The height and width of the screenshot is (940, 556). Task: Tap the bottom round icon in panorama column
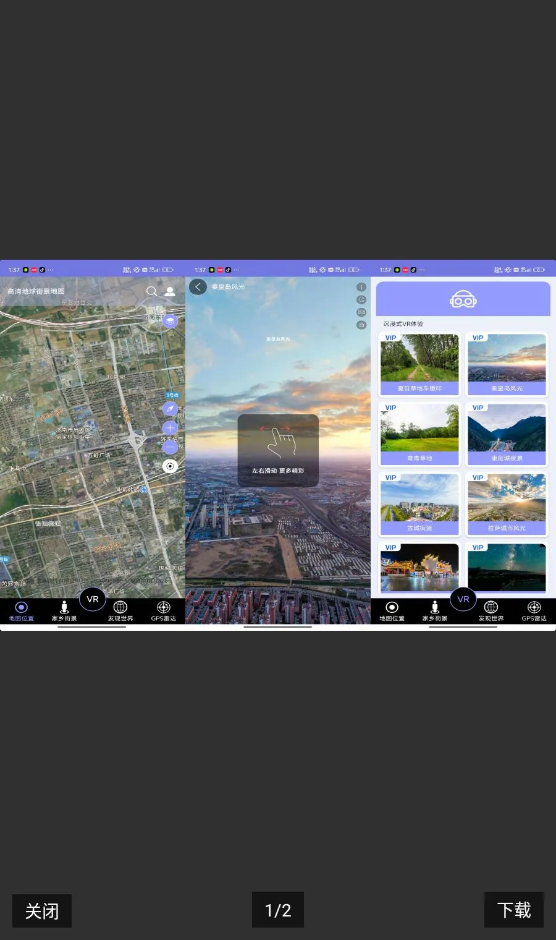tap(361, 325)
